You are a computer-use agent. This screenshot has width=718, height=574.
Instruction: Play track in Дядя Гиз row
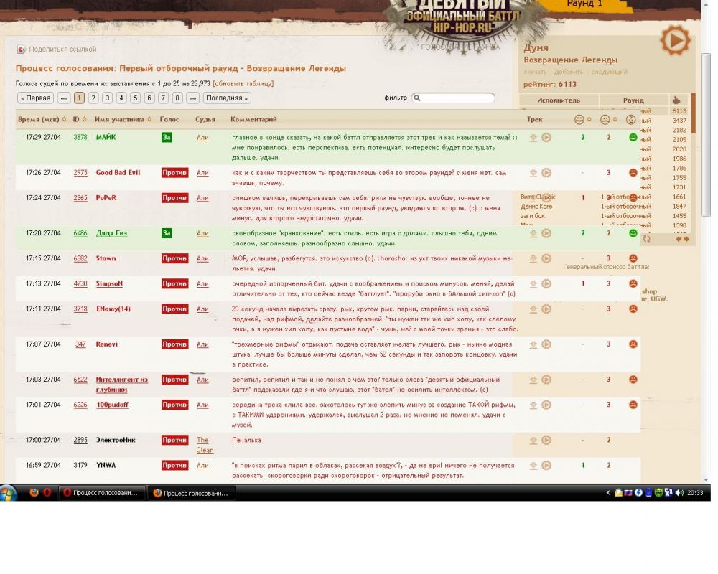[x=546, y=233]
